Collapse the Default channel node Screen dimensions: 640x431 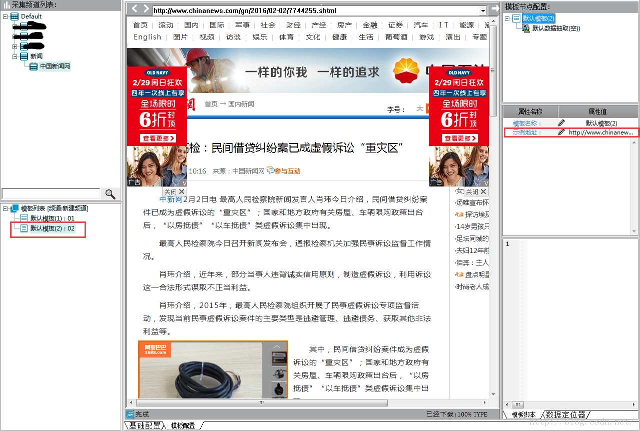6,16
